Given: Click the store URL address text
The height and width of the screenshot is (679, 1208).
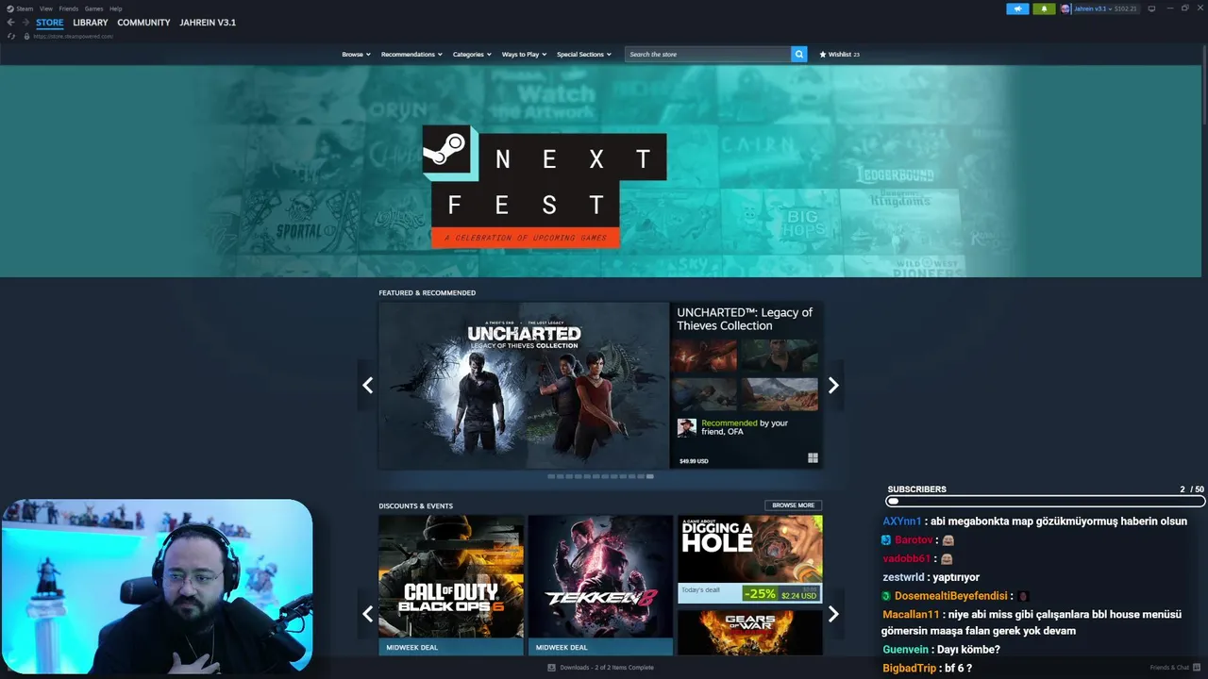Looking at the screenshot, I should pos(74,36).
